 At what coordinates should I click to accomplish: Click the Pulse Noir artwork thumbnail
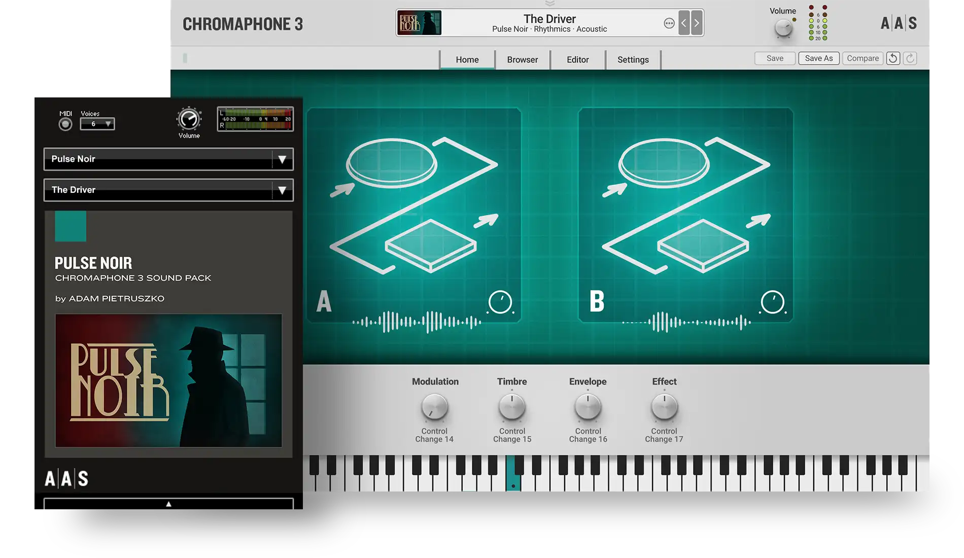[419, 23]
